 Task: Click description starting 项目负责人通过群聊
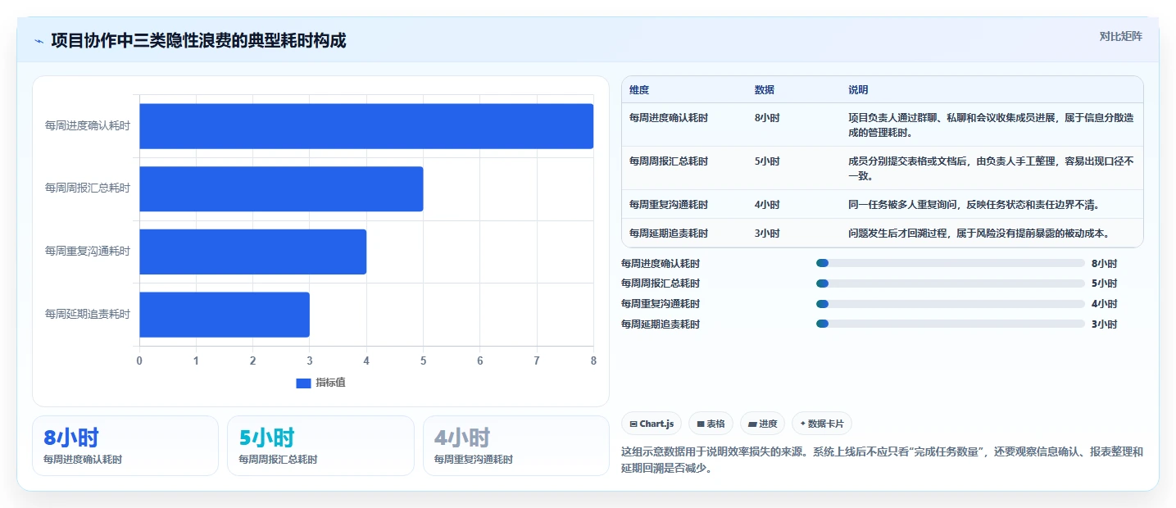(x=992, y=125)
